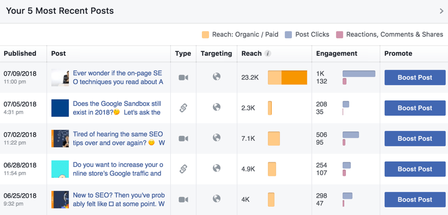Image resolution: width=448 pixels, height=215 pixels.
Task: Expand Your 5 Most Recent Posts chevron
Action: (441, 11)
